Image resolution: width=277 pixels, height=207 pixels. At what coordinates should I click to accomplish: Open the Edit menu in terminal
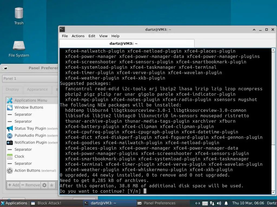click(92, 36)
